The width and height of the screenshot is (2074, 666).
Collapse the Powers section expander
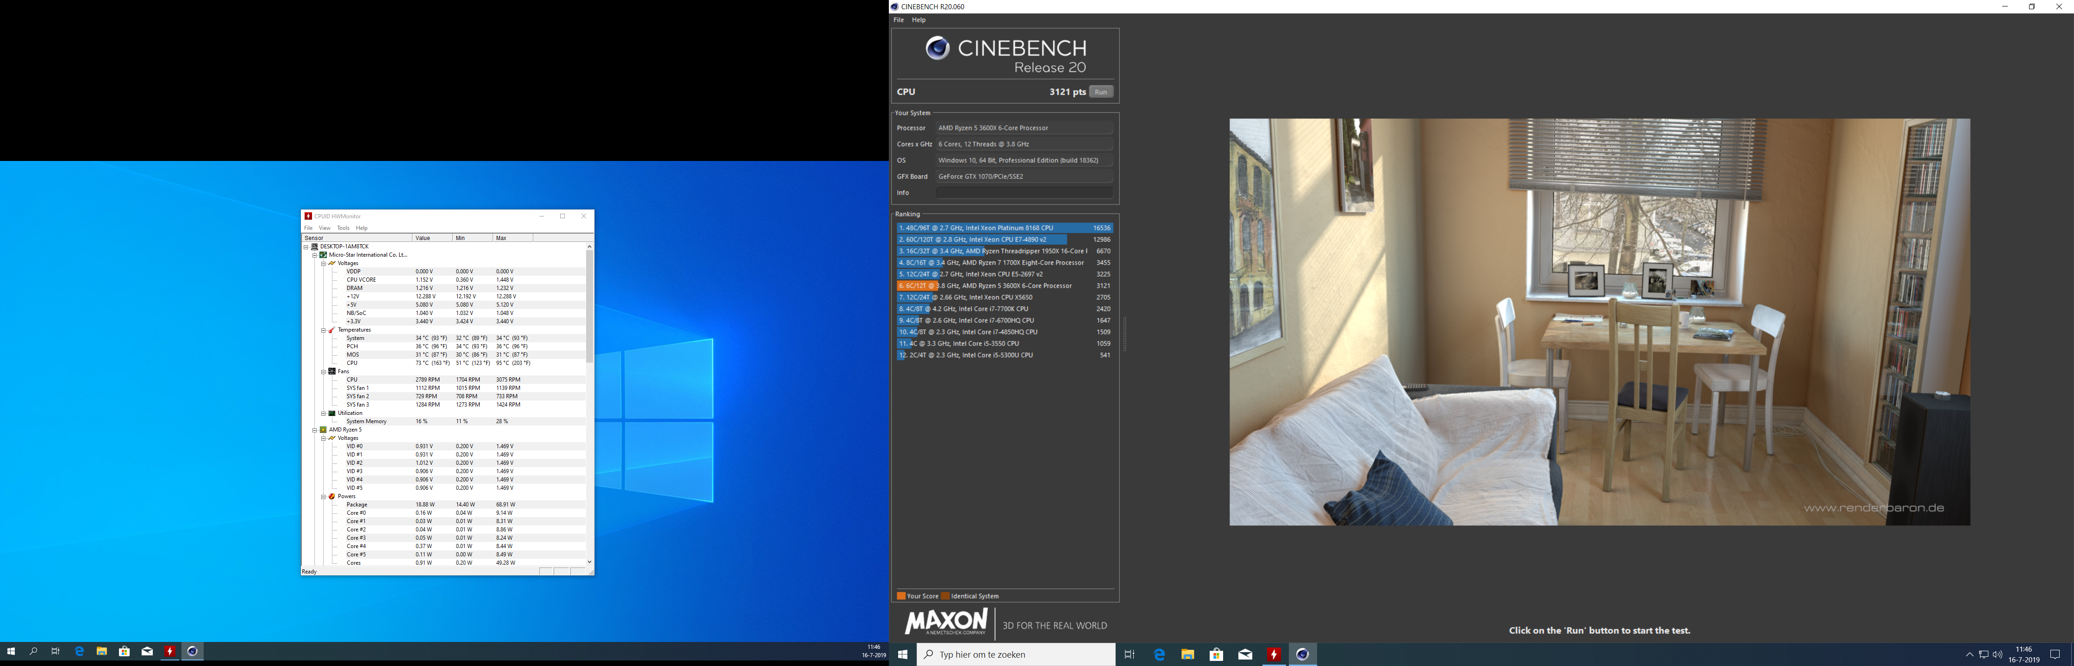(324, 496)
